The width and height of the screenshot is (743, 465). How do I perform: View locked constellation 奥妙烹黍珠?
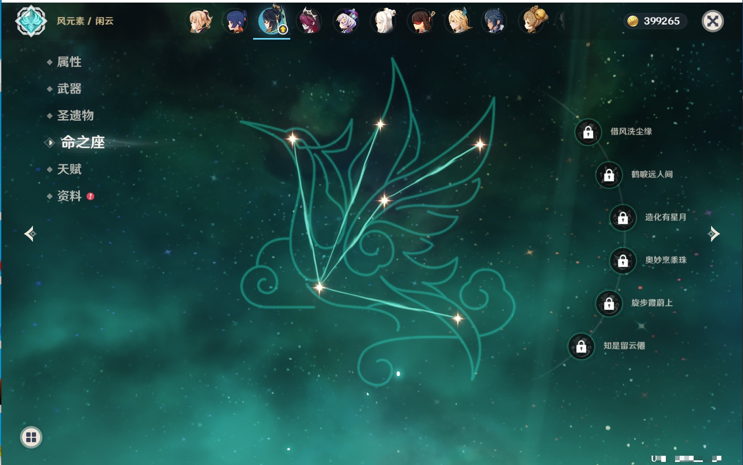(x=623, y=261)
